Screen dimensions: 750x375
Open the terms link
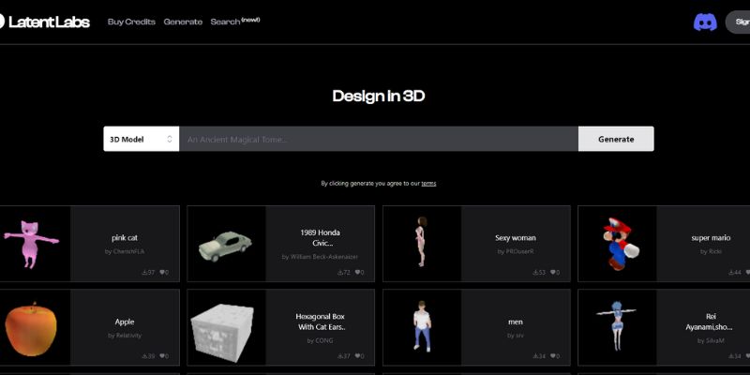point(428,183)
